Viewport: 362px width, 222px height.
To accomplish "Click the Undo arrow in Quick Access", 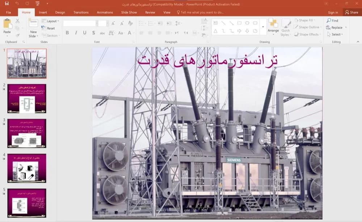I will click(17, 4).
